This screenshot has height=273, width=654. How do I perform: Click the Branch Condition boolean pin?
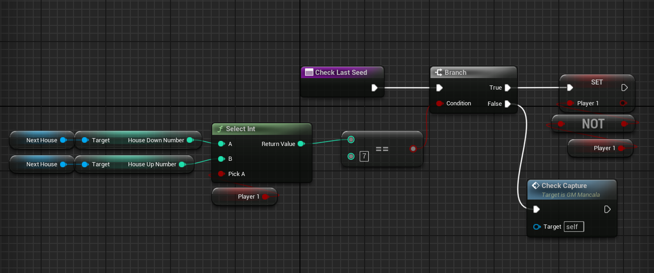pyautogui.click(x=439, y=103)
